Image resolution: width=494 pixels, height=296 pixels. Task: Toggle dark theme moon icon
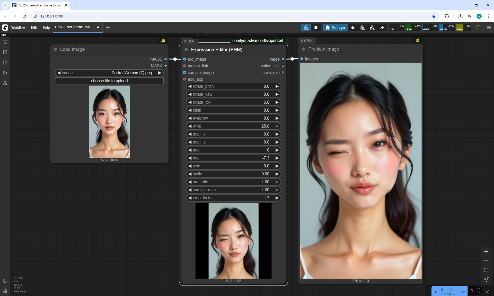[x=5, y=281]
